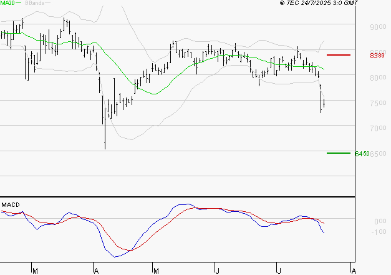Screen dimensions: 391x275
Task: Click the 7500 price axis label
Action: pyautogui.click(x=378, y=103)
